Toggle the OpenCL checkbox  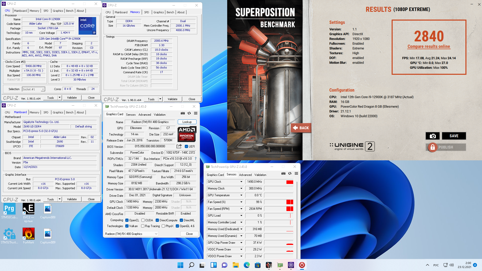[x=127, y=220]
